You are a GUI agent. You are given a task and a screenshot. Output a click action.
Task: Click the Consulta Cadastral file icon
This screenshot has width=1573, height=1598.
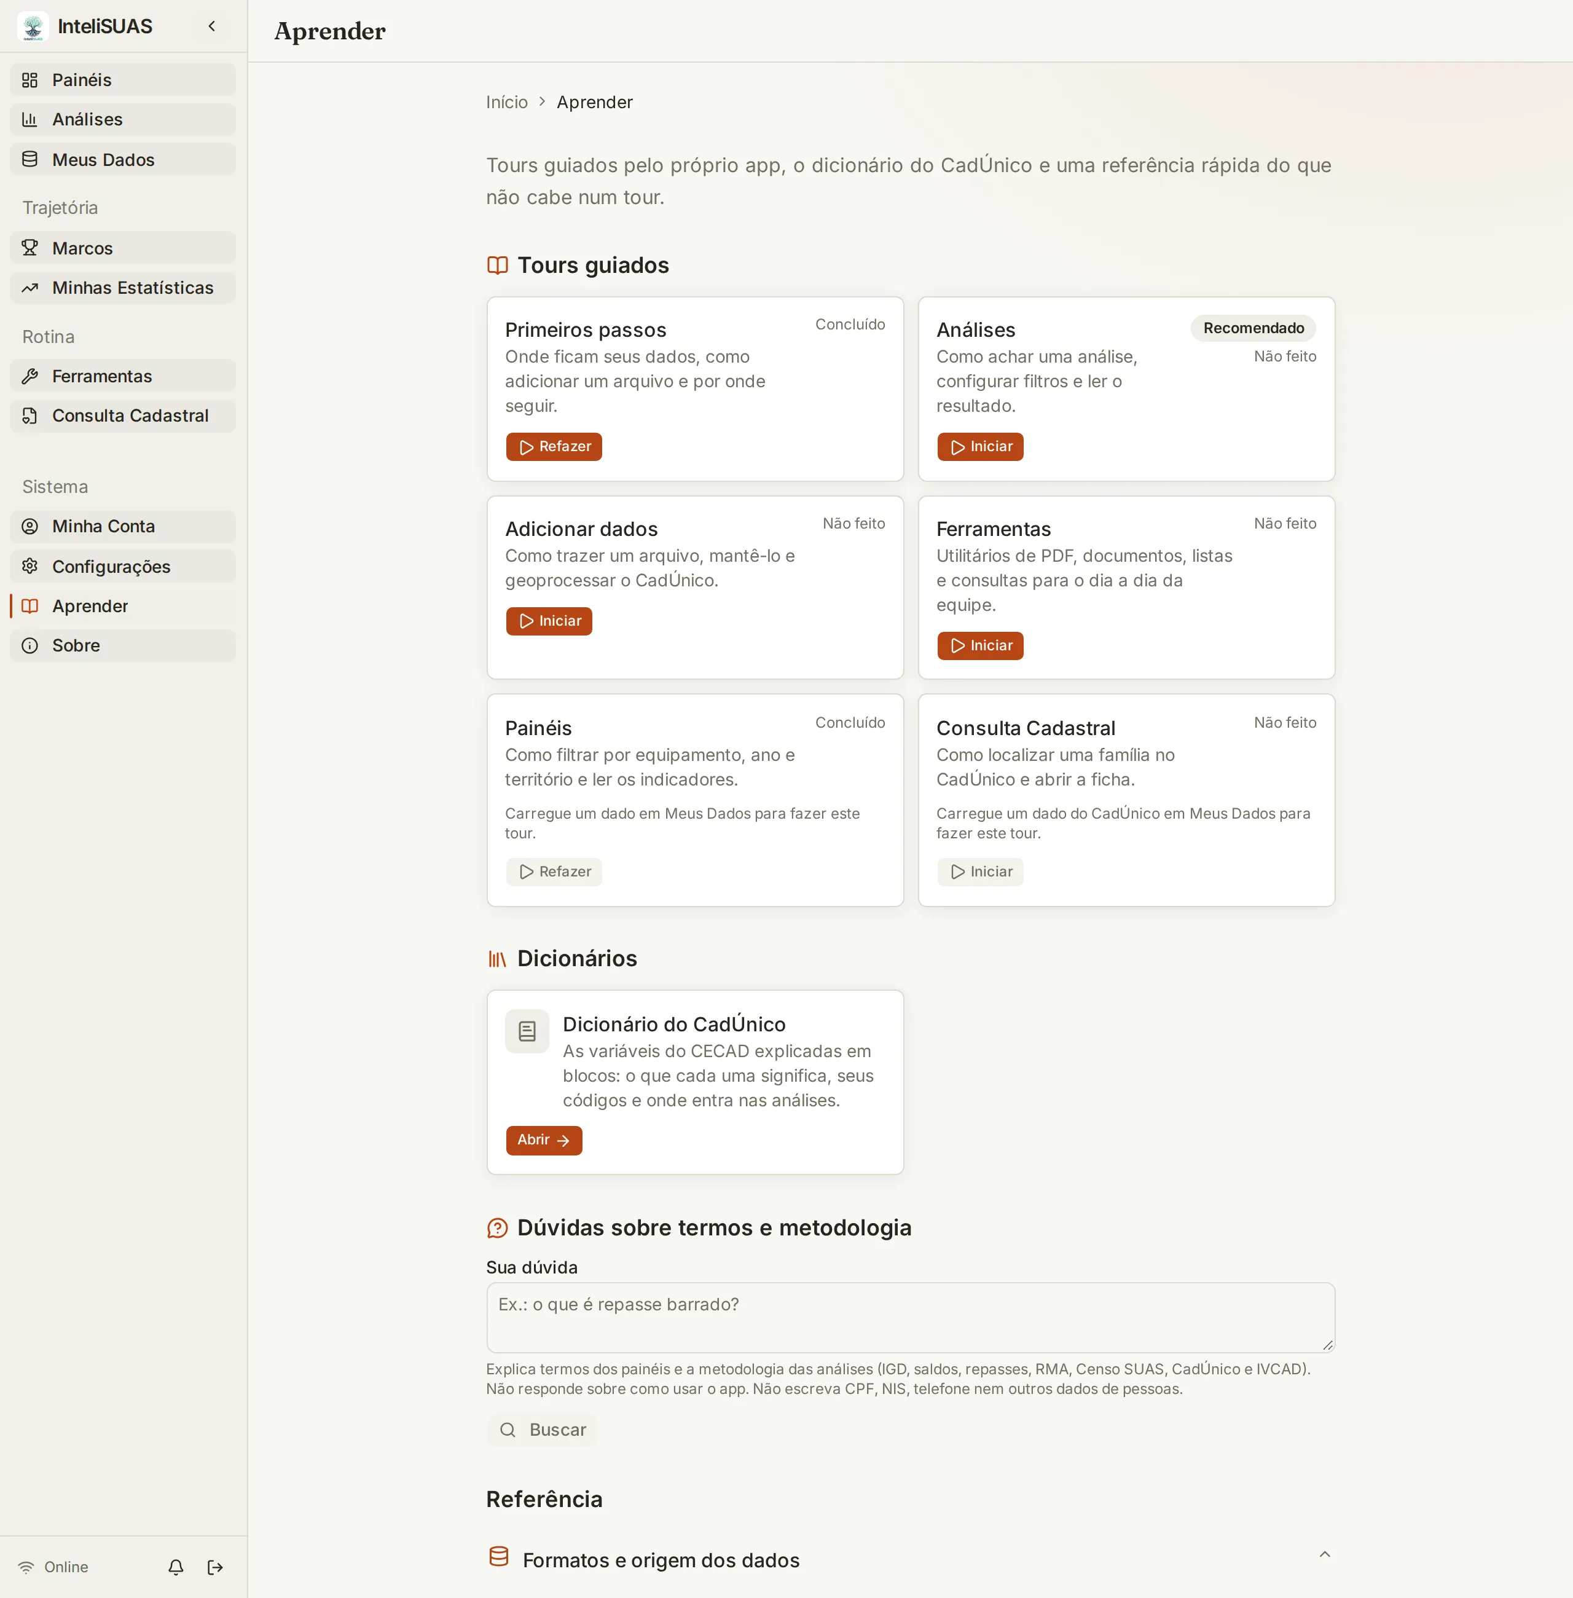29,415
